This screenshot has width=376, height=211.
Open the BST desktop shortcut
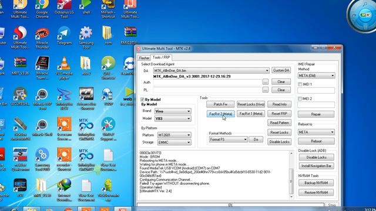pyautogui.click(x=20, y=188)
